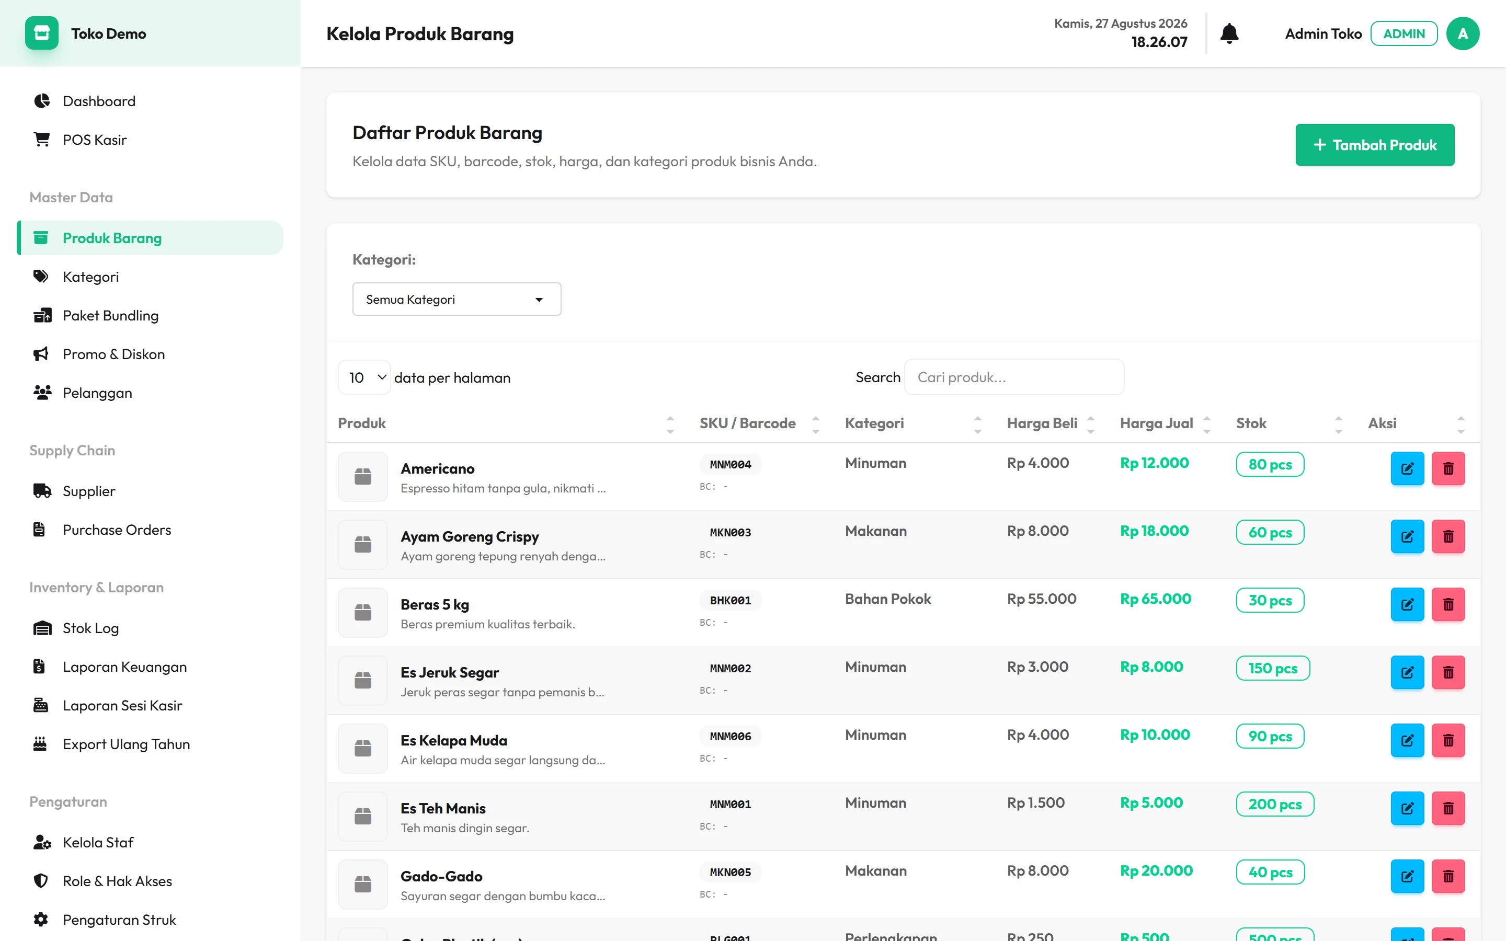The width and height of the screenshot is (1506, 941).
Task: Edit the Beras 5 kg product
Action: 1407,604
